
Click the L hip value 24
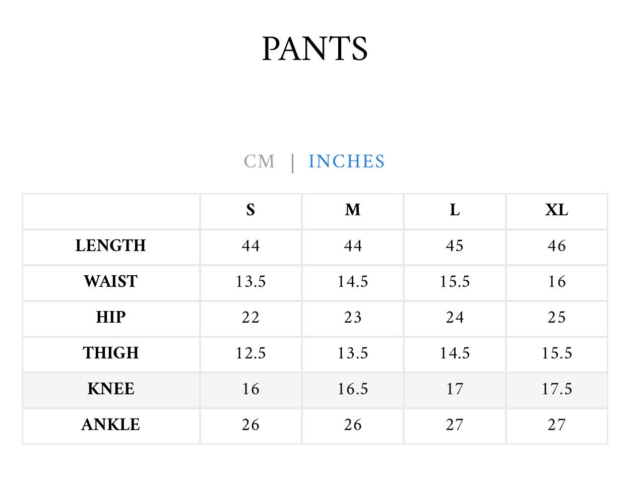tap(455, 317)
